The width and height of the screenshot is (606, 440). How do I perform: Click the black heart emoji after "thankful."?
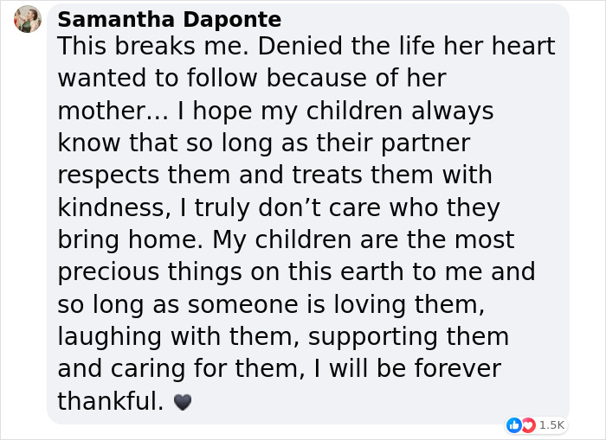click(x=182, y=402)
